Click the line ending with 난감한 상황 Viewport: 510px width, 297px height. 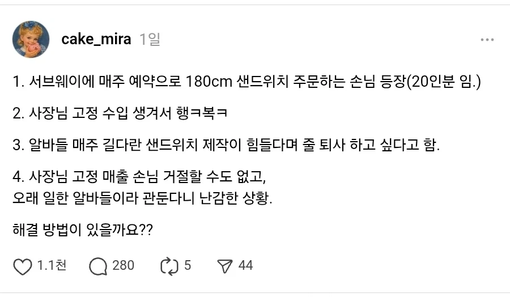coord(142,200)
